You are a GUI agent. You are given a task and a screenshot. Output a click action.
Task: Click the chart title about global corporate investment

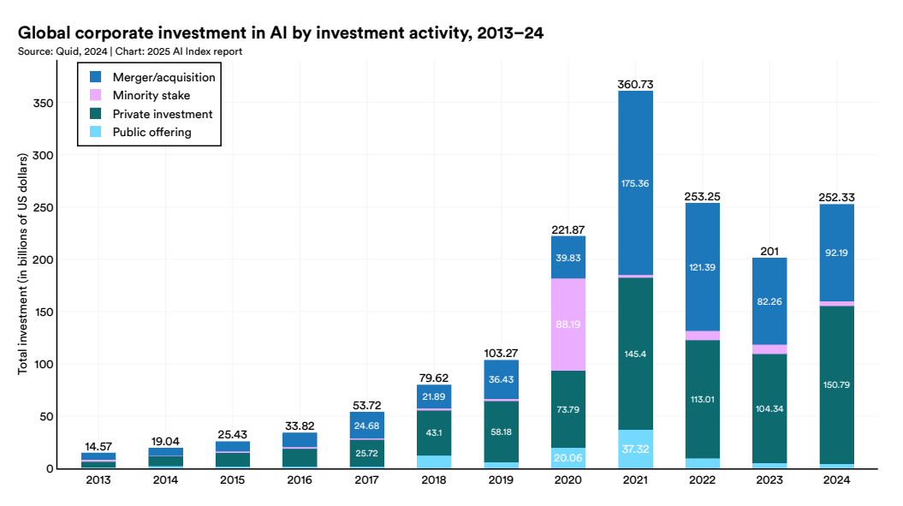[281, 33]
